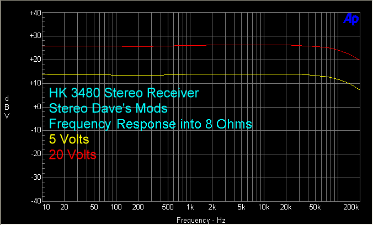This screenshot has height=225, width=373.
Task: Click the '500' frequency axis label
Action: (x=168, y=207)
